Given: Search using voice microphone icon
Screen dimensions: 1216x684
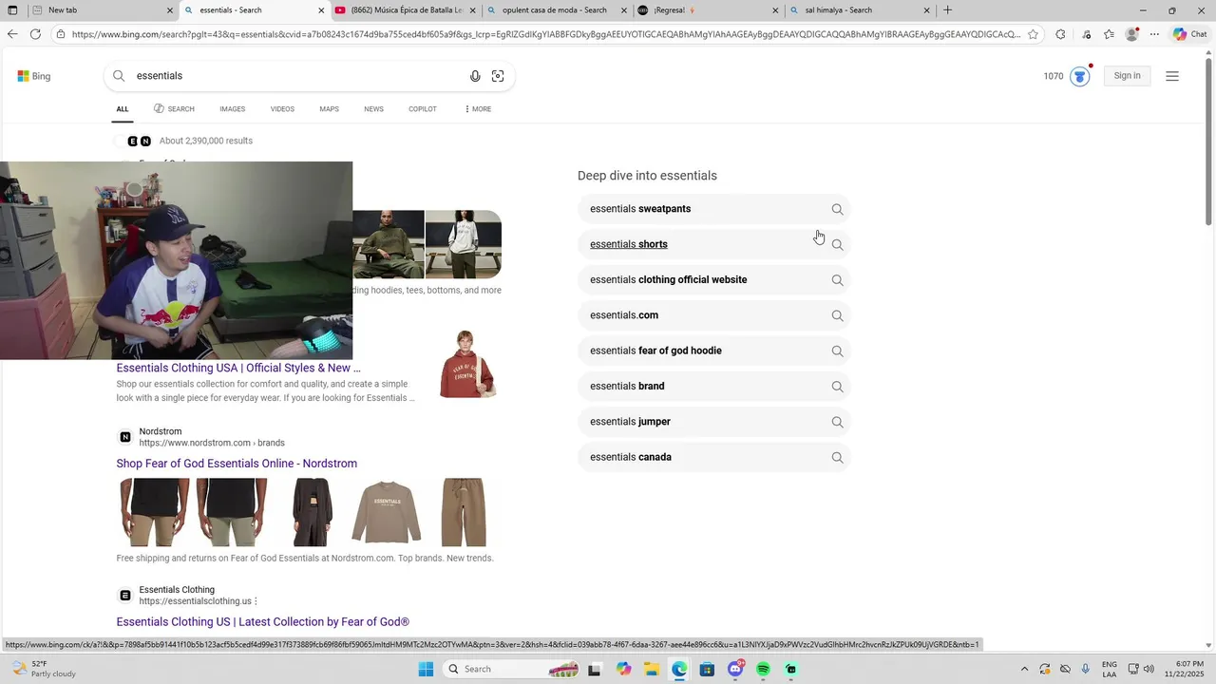Looking at the screenshot, I should point(475,76).
